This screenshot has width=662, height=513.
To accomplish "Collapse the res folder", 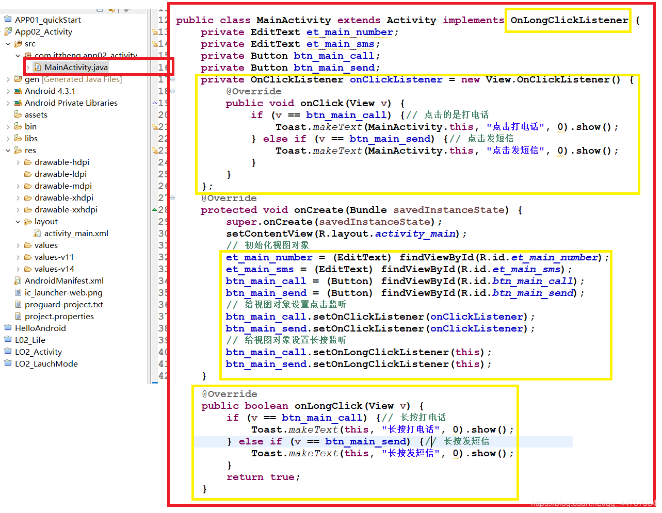I will (8, 151).
